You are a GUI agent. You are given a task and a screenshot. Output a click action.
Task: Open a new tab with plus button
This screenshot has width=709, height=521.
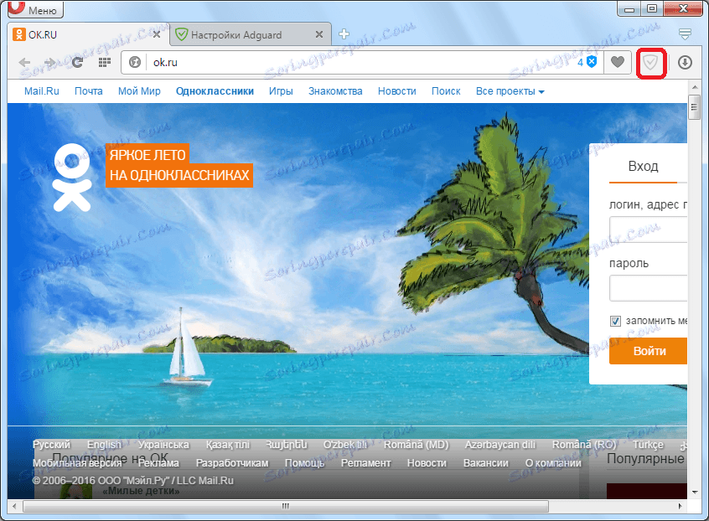click(344, 34)
